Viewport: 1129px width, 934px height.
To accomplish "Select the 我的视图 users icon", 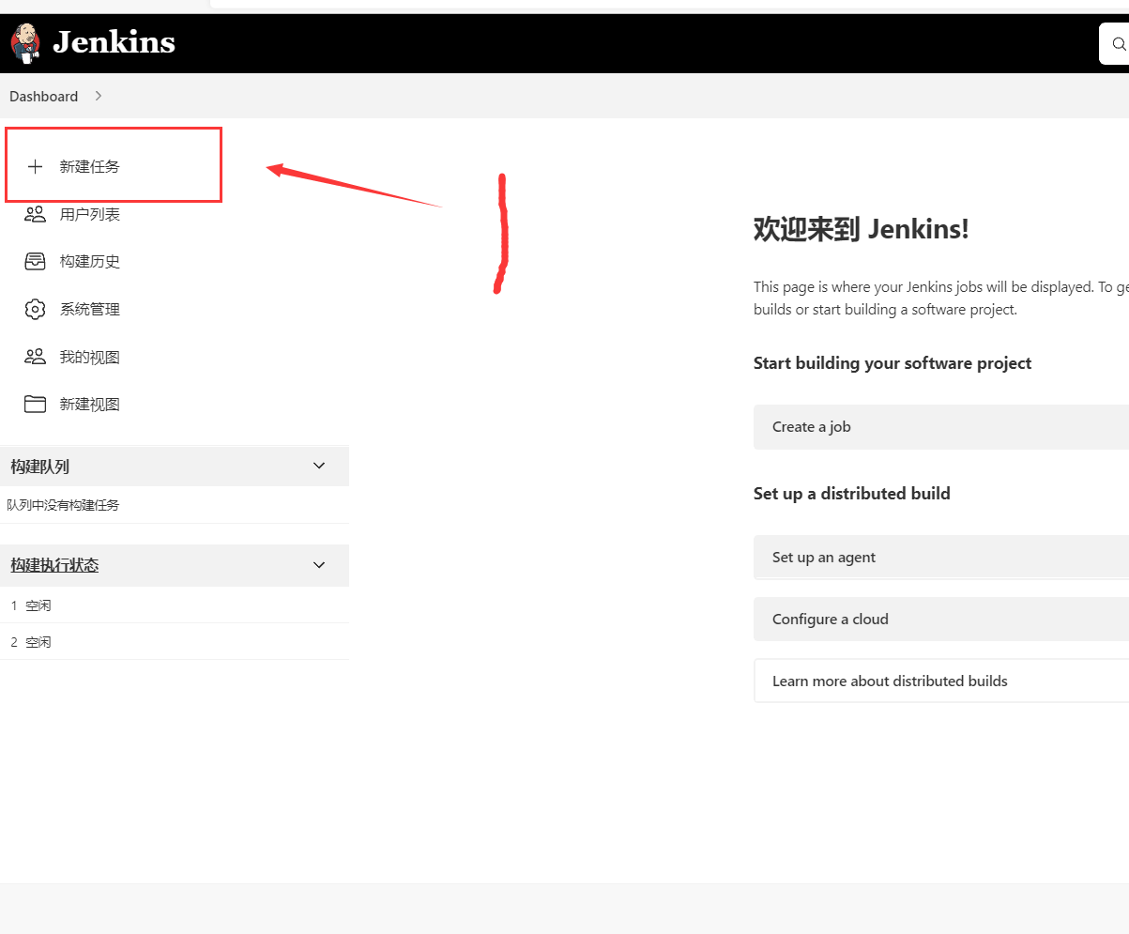I will coord(35,357).
